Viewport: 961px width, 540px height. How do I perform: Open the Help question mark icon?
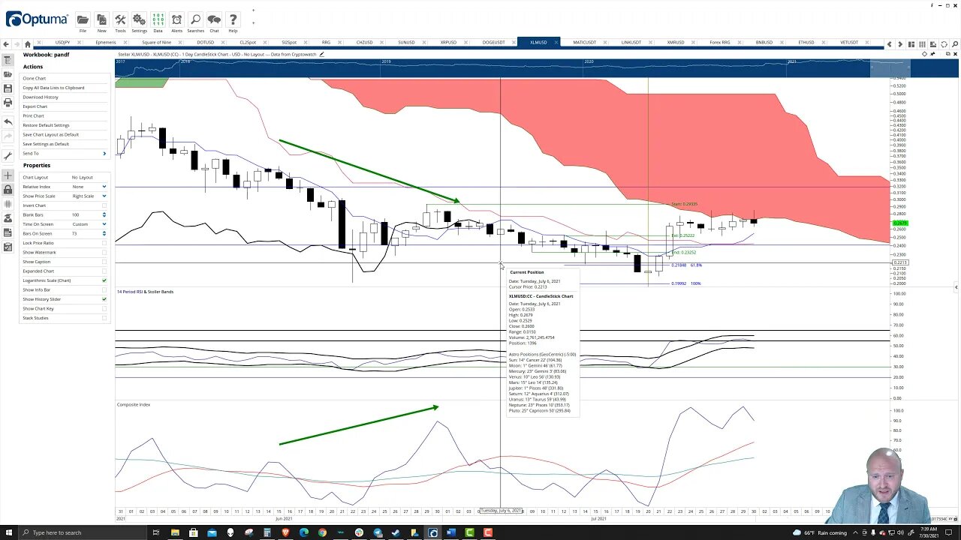pos(233,19)
